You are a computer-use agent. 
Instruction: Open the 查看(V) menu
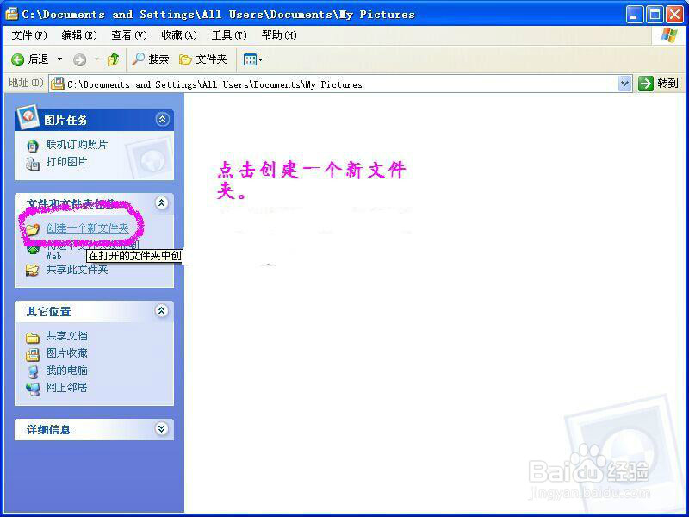coord(128,35)
